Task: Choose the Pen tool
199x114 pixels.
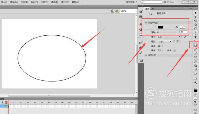Action: click(195, 33)
